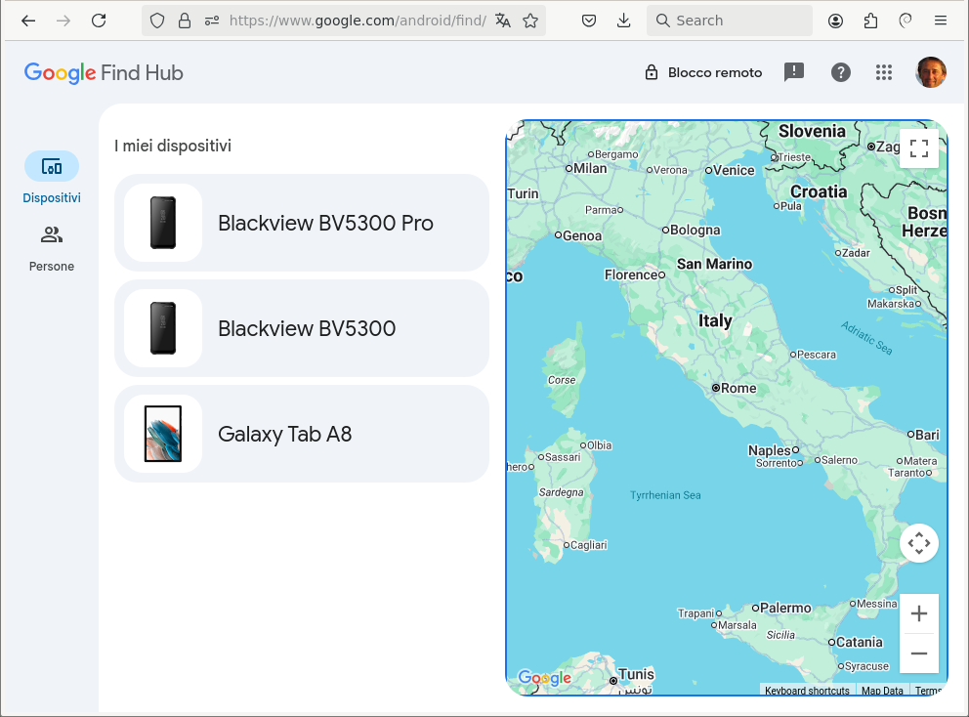Open site permissions icon in address bar

pos(212,21)
